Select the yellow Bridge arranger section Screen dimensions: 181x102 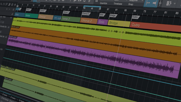point(119,24)
